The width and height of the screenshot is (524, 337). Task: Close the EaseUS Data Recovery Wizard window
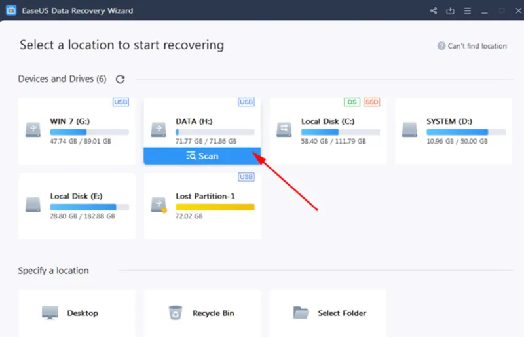pos(518,10)
